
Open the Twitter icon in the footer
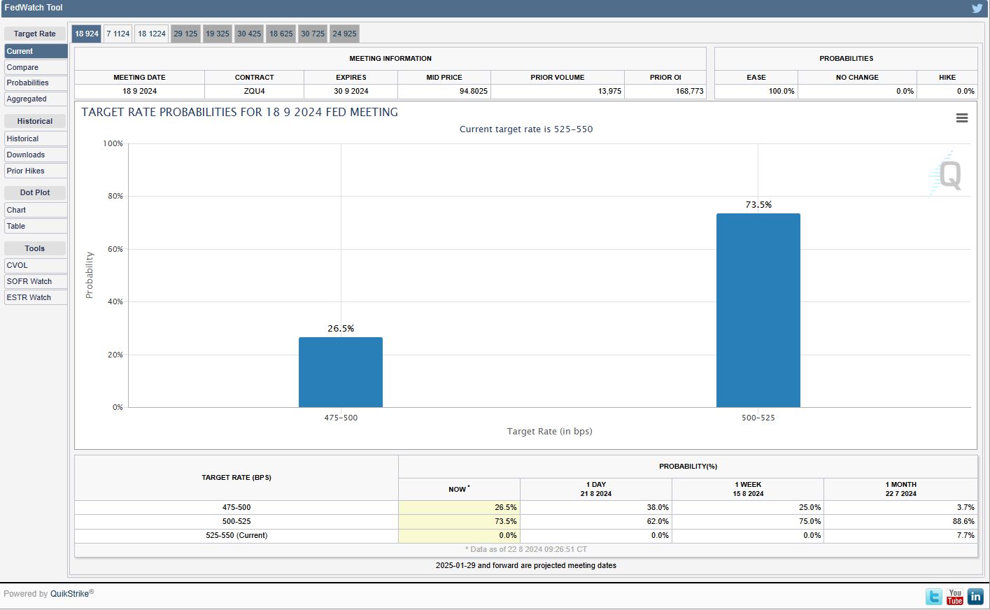(x=933, y=597)
